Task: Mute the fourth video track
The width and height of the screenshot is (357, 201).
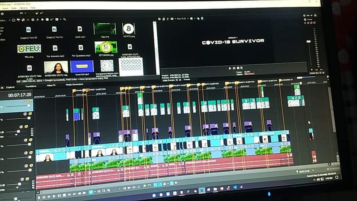Action: point(26,140)
